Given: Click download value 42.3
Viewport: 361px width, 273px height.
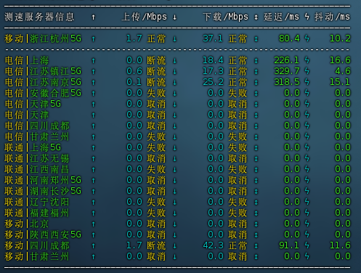Looking at the screenshot, I should coord(213,245).
